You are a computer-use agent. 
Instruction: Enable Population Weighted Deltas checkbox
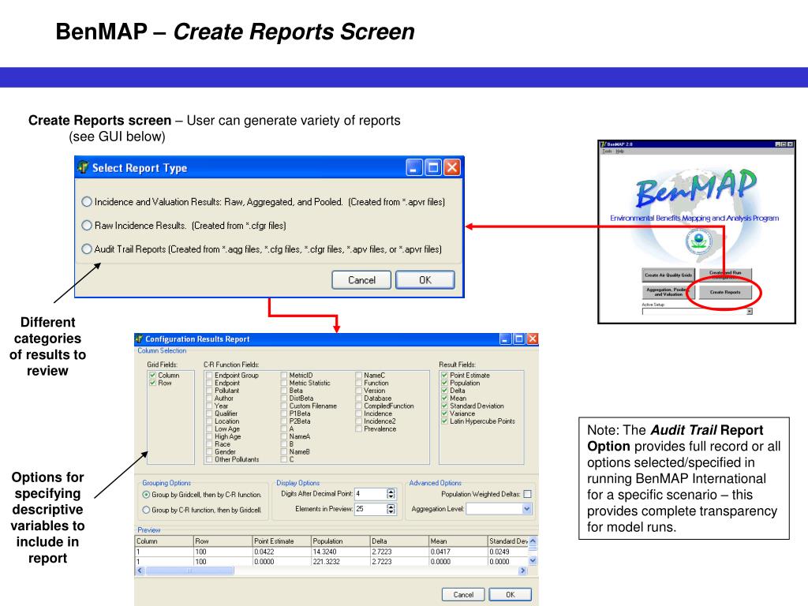click(528, 494)
